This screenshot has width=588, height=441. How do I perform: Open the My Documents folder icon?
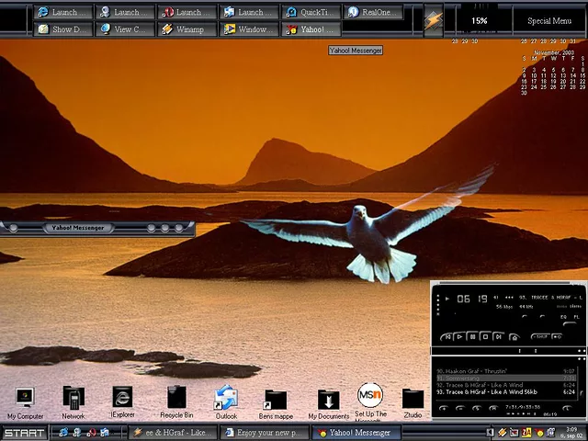[x=328, y=399]
